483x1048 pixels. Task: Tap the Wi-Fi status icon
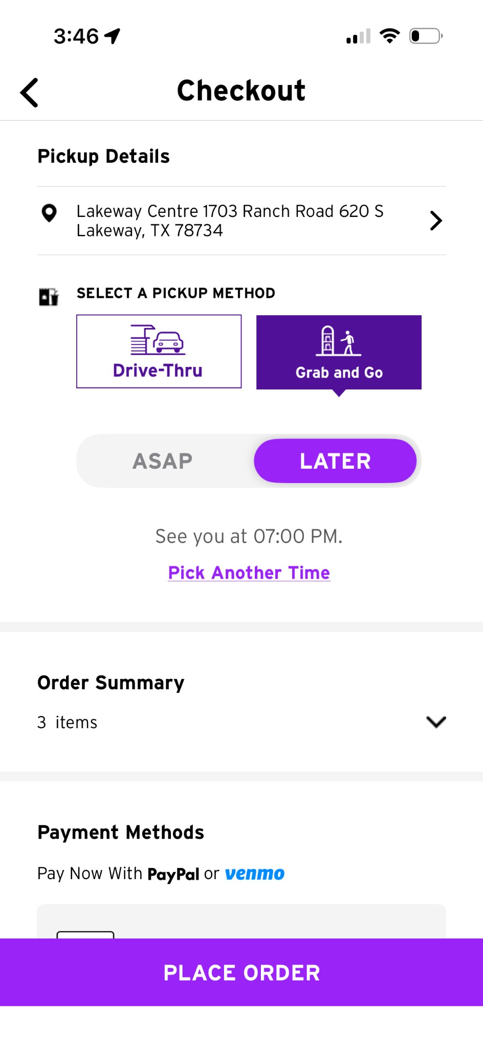tap(389, 36)
